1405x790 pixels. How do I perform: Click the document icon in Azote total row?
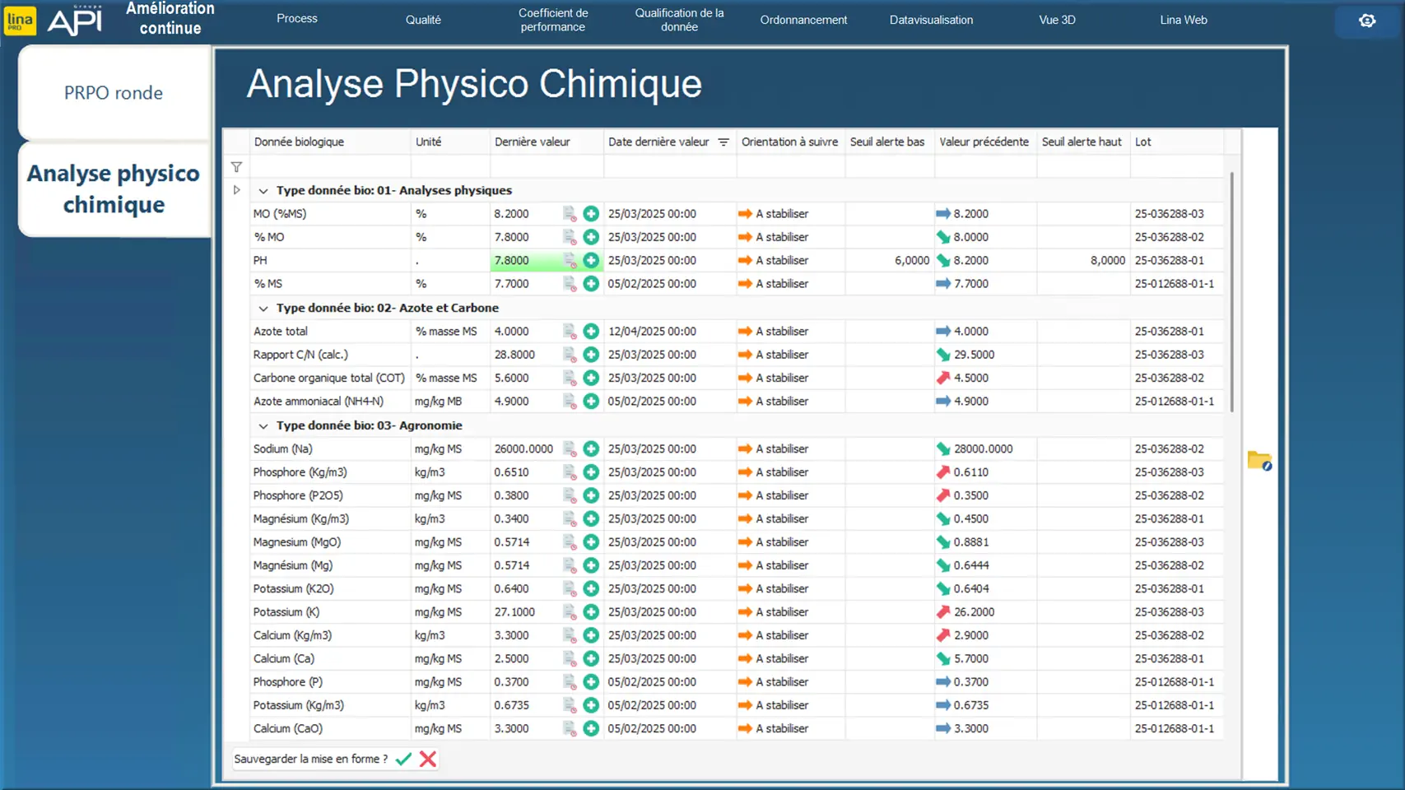(570, 331)
